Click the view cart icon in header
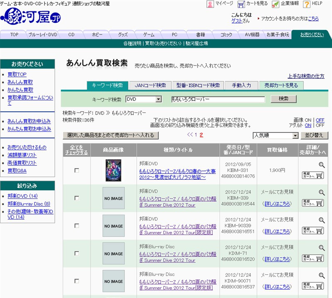Viewport: 332px width, 298px height. 241,4
